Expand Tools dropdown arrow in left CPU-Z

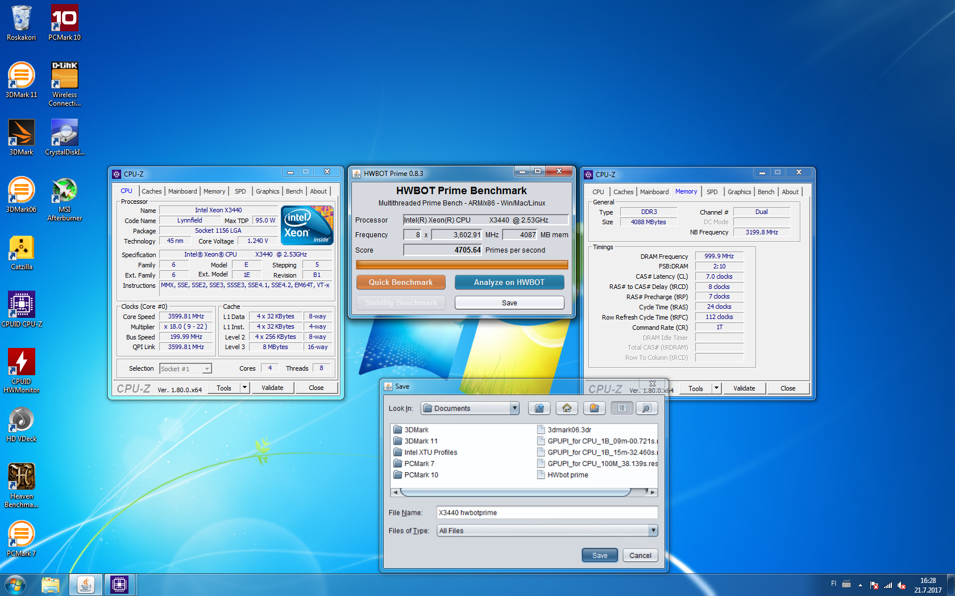244,388
